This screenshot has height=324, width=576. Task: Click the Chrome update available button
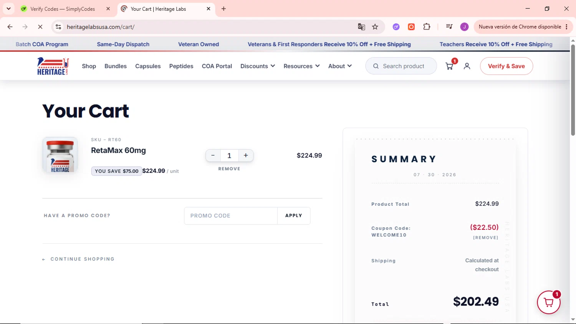pyautogui.click(x=520, y=27)
